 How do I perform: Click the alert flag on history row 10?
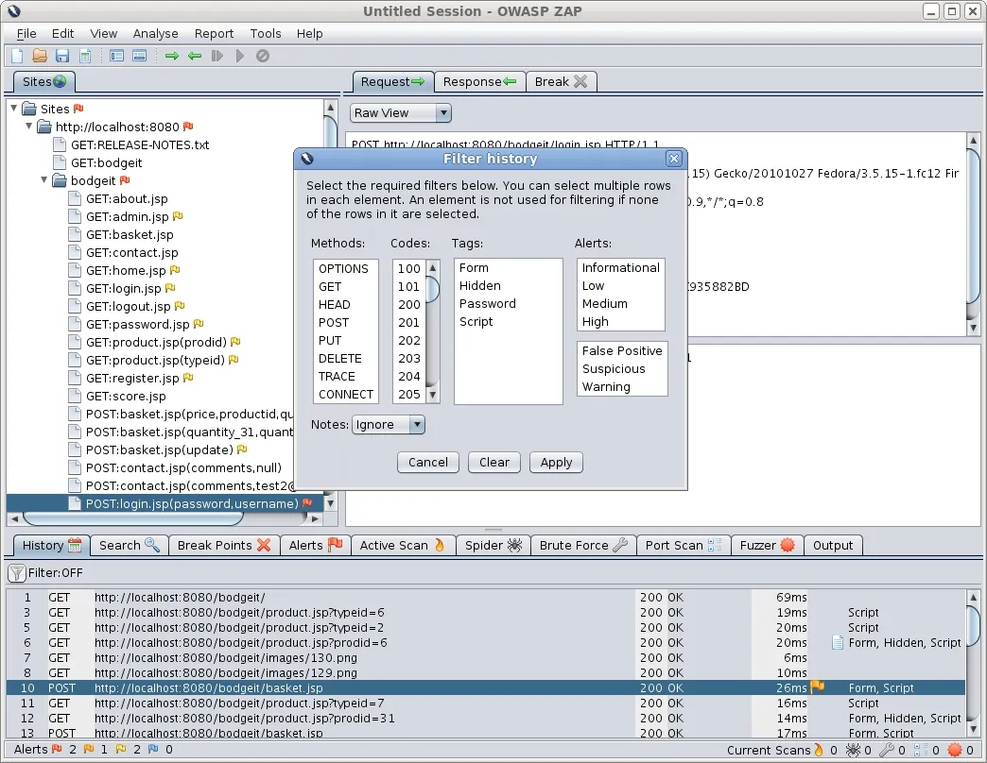pyautogui.click(x=817, y=687)
